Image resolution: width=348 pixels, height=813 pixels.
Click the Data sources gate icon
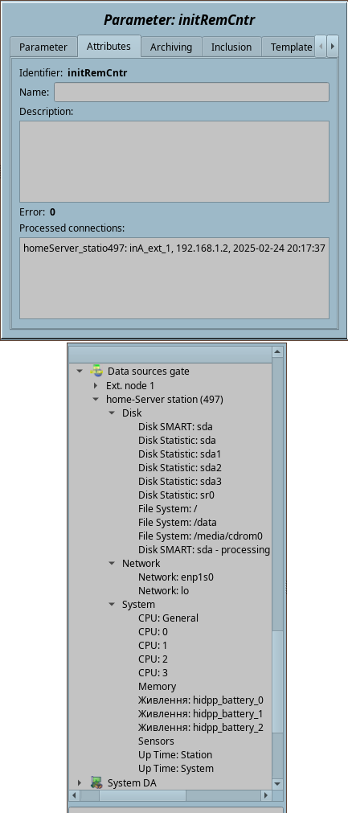coord(96,371)
